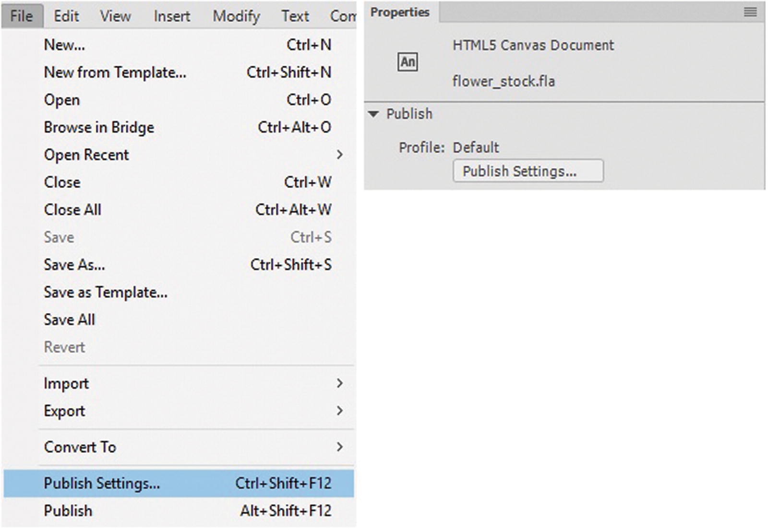Click the Animate document icon in Properties
The height and width of the screenshot is (531, 768).
tap(408, 62)
